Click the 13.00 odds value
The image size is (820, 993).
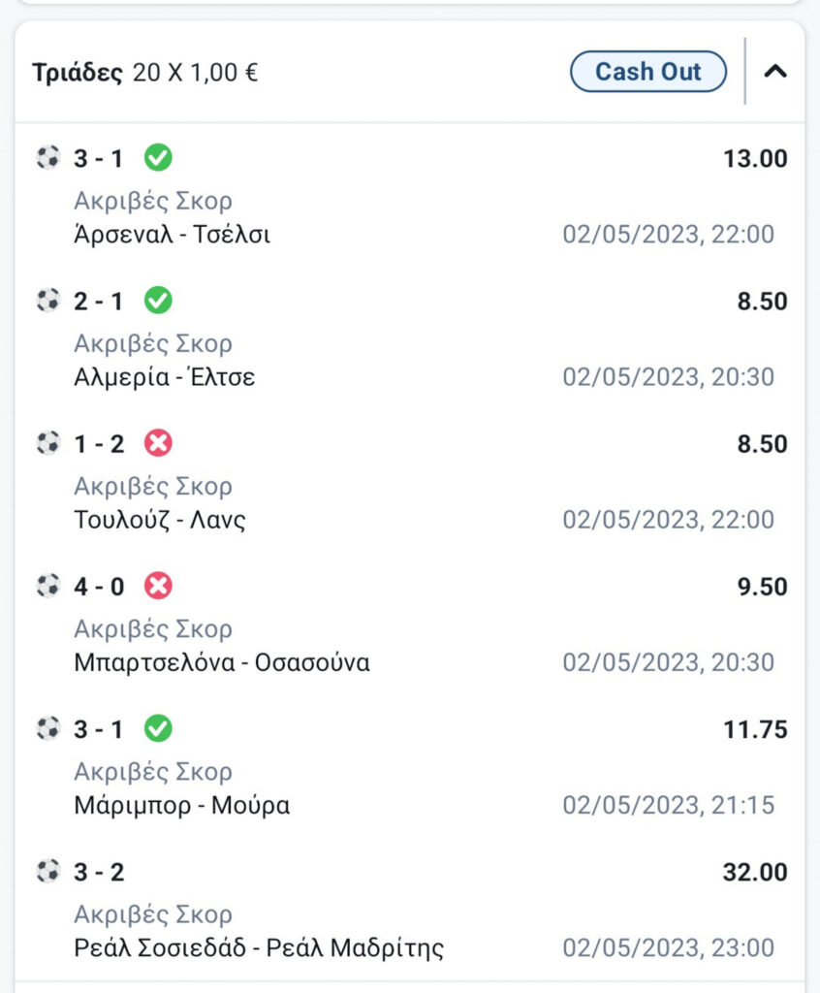point(755,159)
